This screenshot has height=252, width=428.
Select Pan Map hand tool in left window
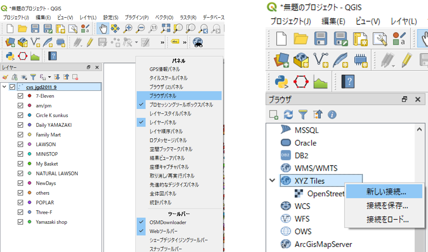(103, 29)
